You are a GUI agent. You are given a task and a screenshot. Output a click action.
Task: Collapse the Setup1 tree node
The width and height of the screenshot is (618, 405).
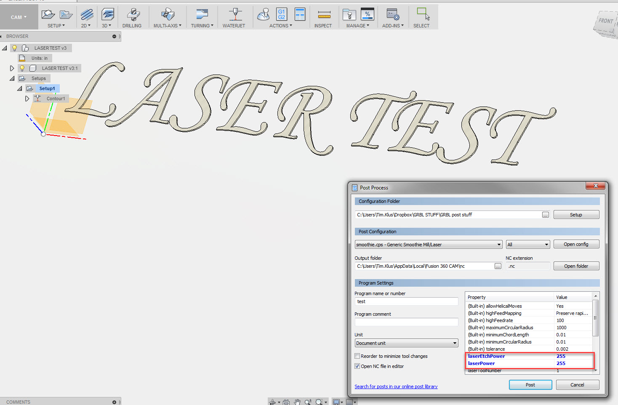coord(20,88)
